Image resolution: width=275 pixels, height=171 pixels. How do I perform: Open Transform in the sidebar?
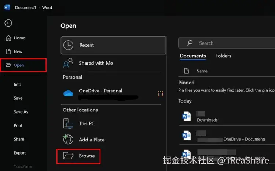23,167
